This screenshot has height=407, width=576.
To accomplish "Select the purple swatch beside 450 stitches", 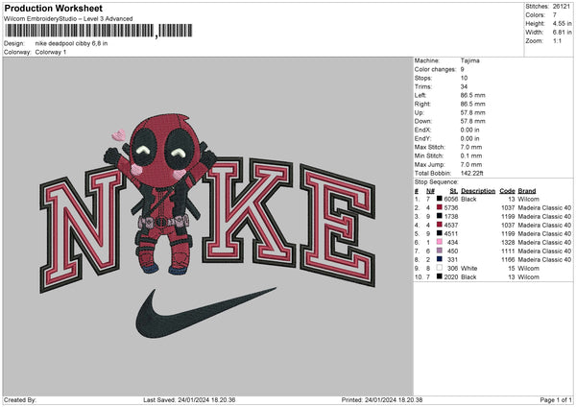I will 439,251.
